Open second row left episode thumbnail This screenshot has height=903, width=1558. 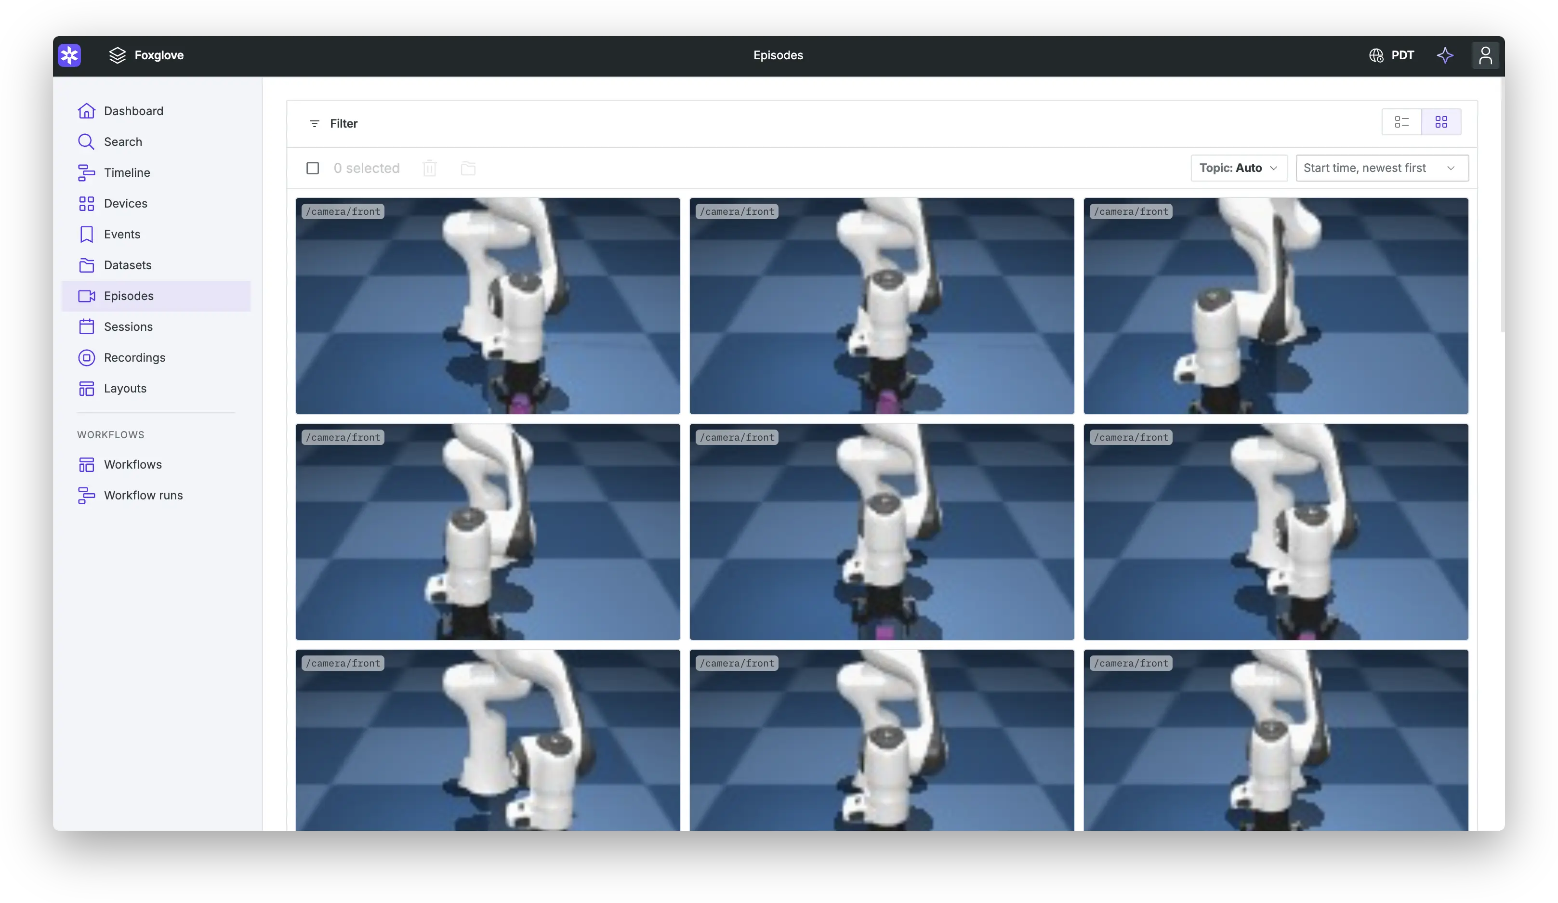[x=488, y=532]
